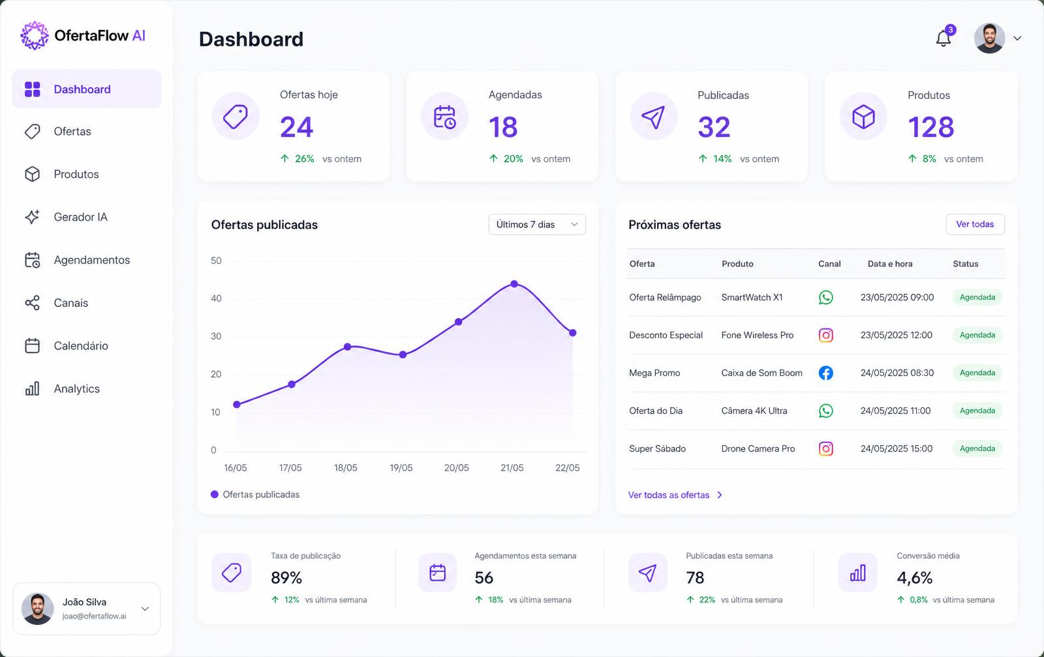
Task: Open Analytics in the sidebar
Action: coord(87,389)
